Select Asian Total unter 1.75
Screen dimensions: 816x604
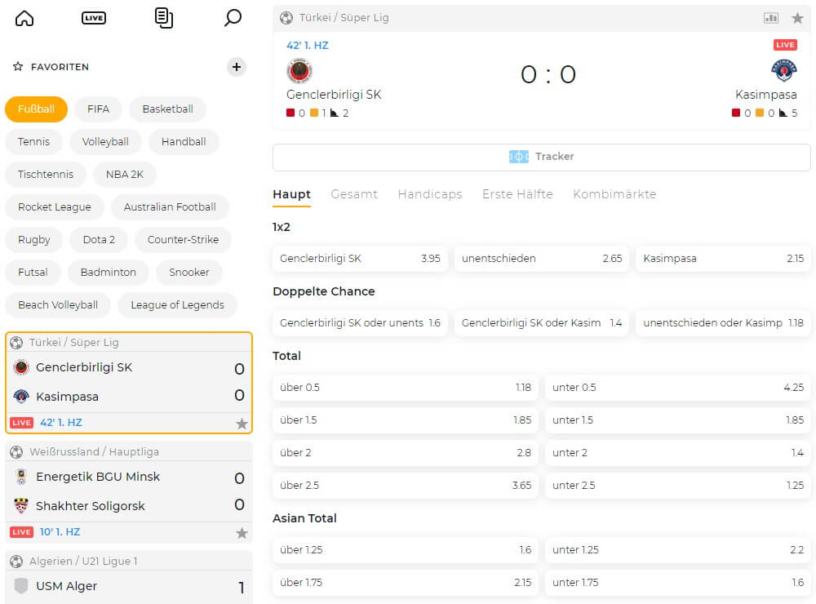678,583
